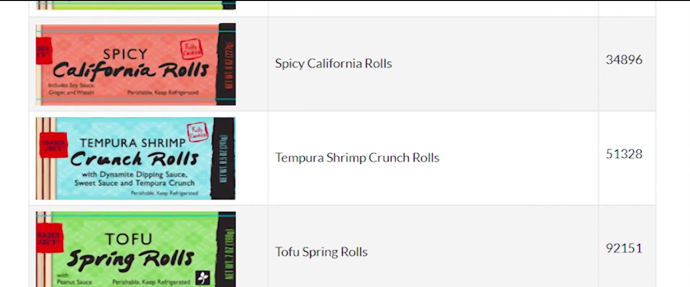Click the leaf vegan icon on Tofu Spring Rolls label
The height and width of the screenshot is (287, 690).
(203, 278)
